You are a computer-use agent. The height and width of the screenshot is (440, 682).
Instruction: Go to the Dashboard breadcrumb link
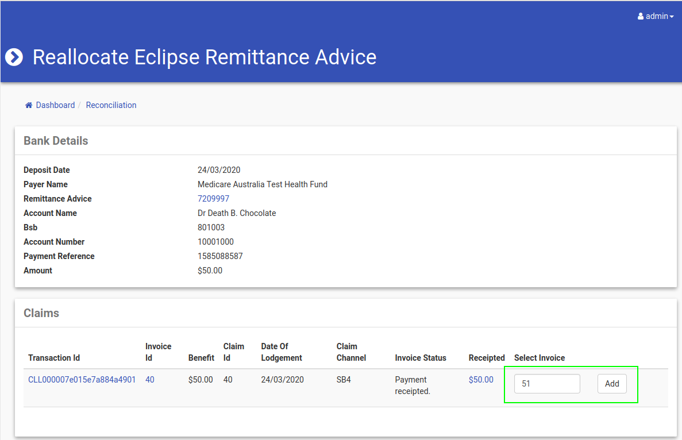pyautogui.click(x=55, y=105)
